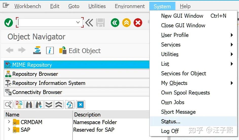Select Own Jobs menu entry
The width and height of the screenshot is (239, 140).
193,102
